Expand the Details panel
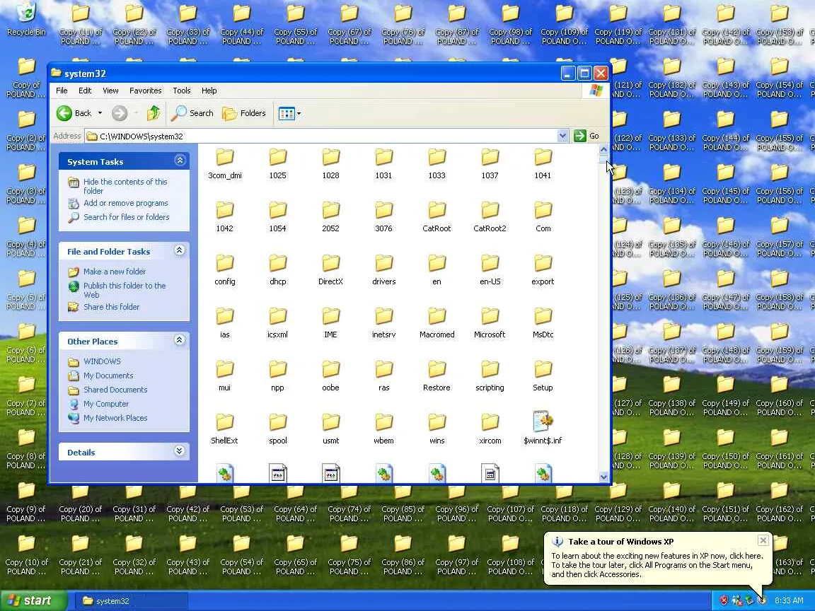Screen dimensions: 815x611 coord(180,451)
